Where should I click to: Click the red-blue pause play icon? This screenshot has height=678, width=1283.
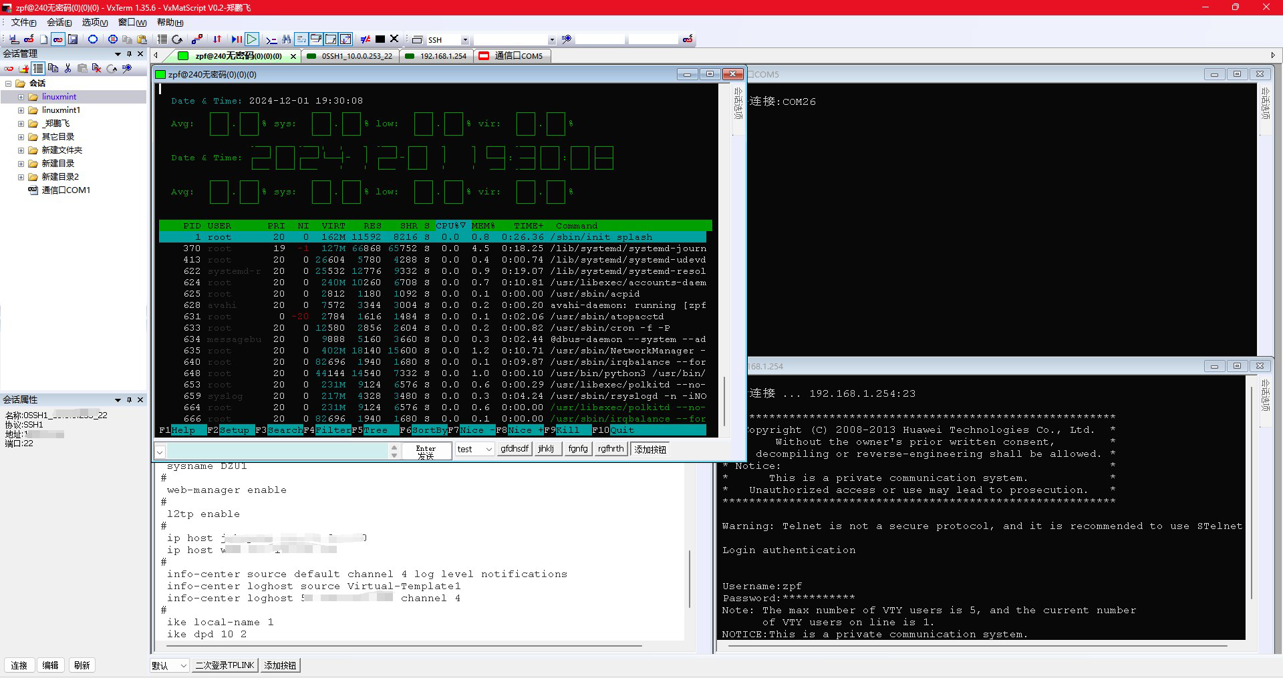point(237,39)
